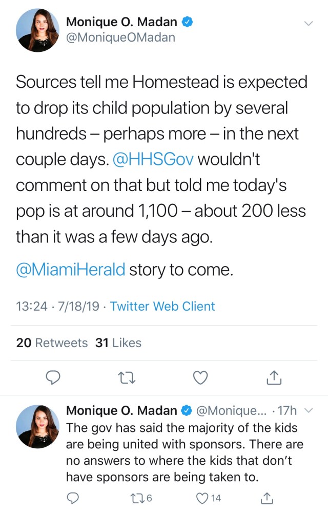The image size is (328, 511).
Task: Open profile photo on the reply tweet
Action: (x=37, y=426)
